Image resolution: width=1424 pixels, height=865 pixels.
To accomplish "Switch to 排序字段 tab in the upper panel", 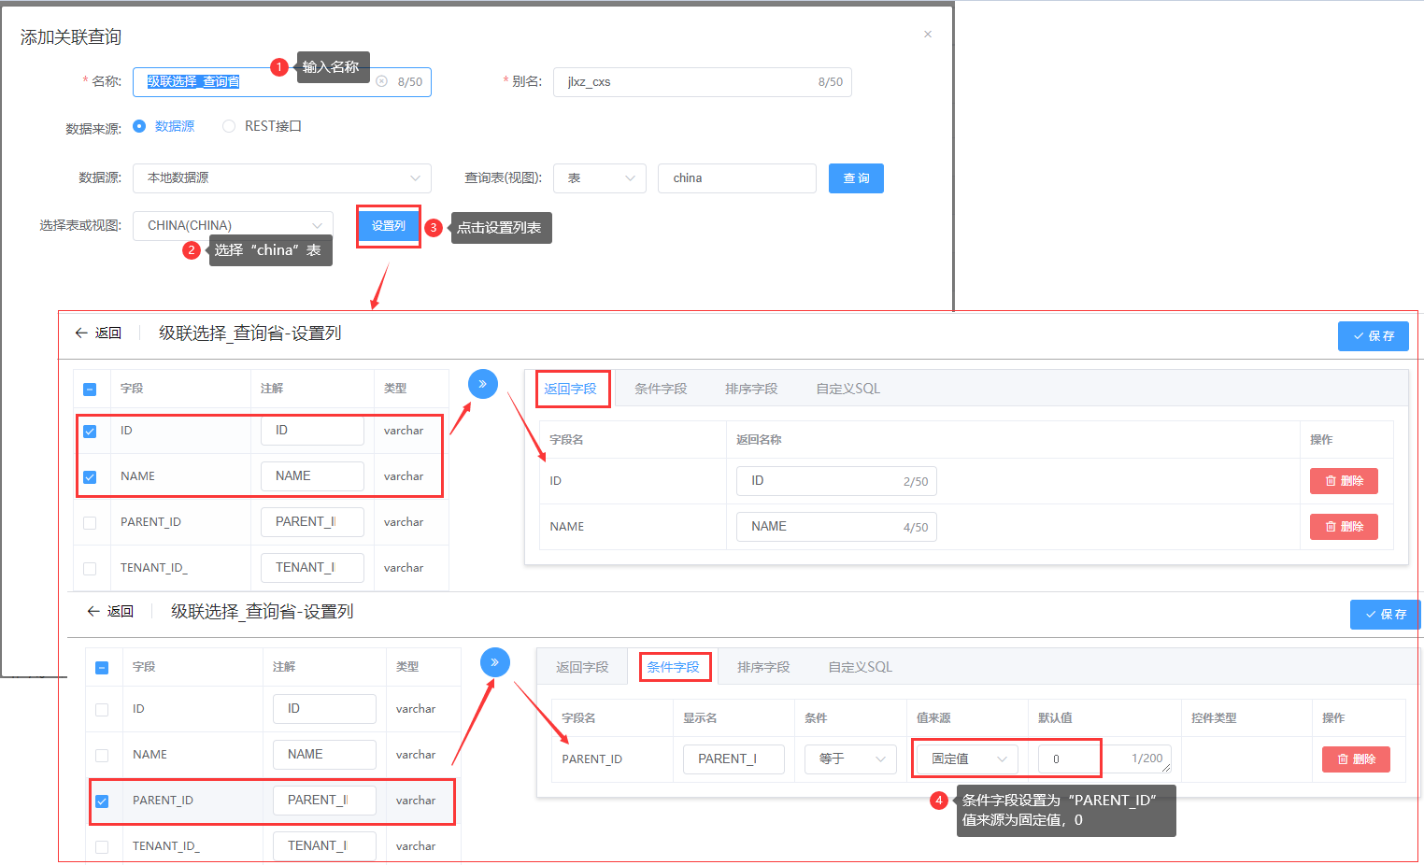I will pyautogui.click(x=750, y=389).
